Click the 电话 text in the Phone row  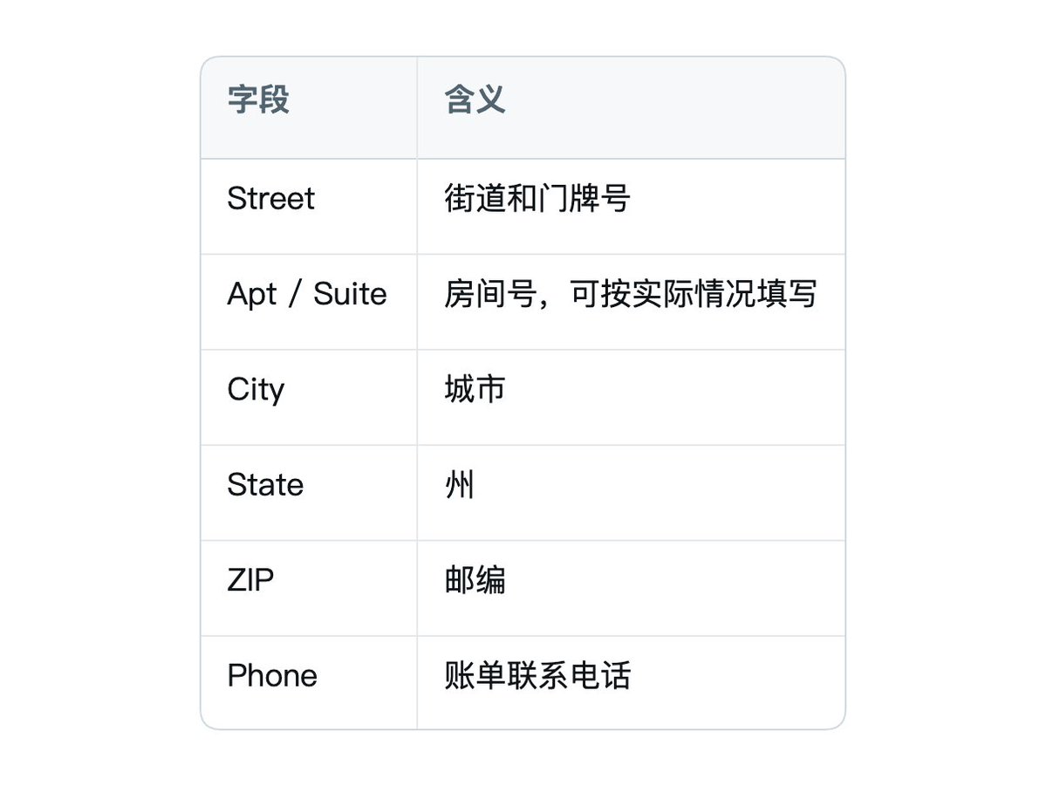600,675
